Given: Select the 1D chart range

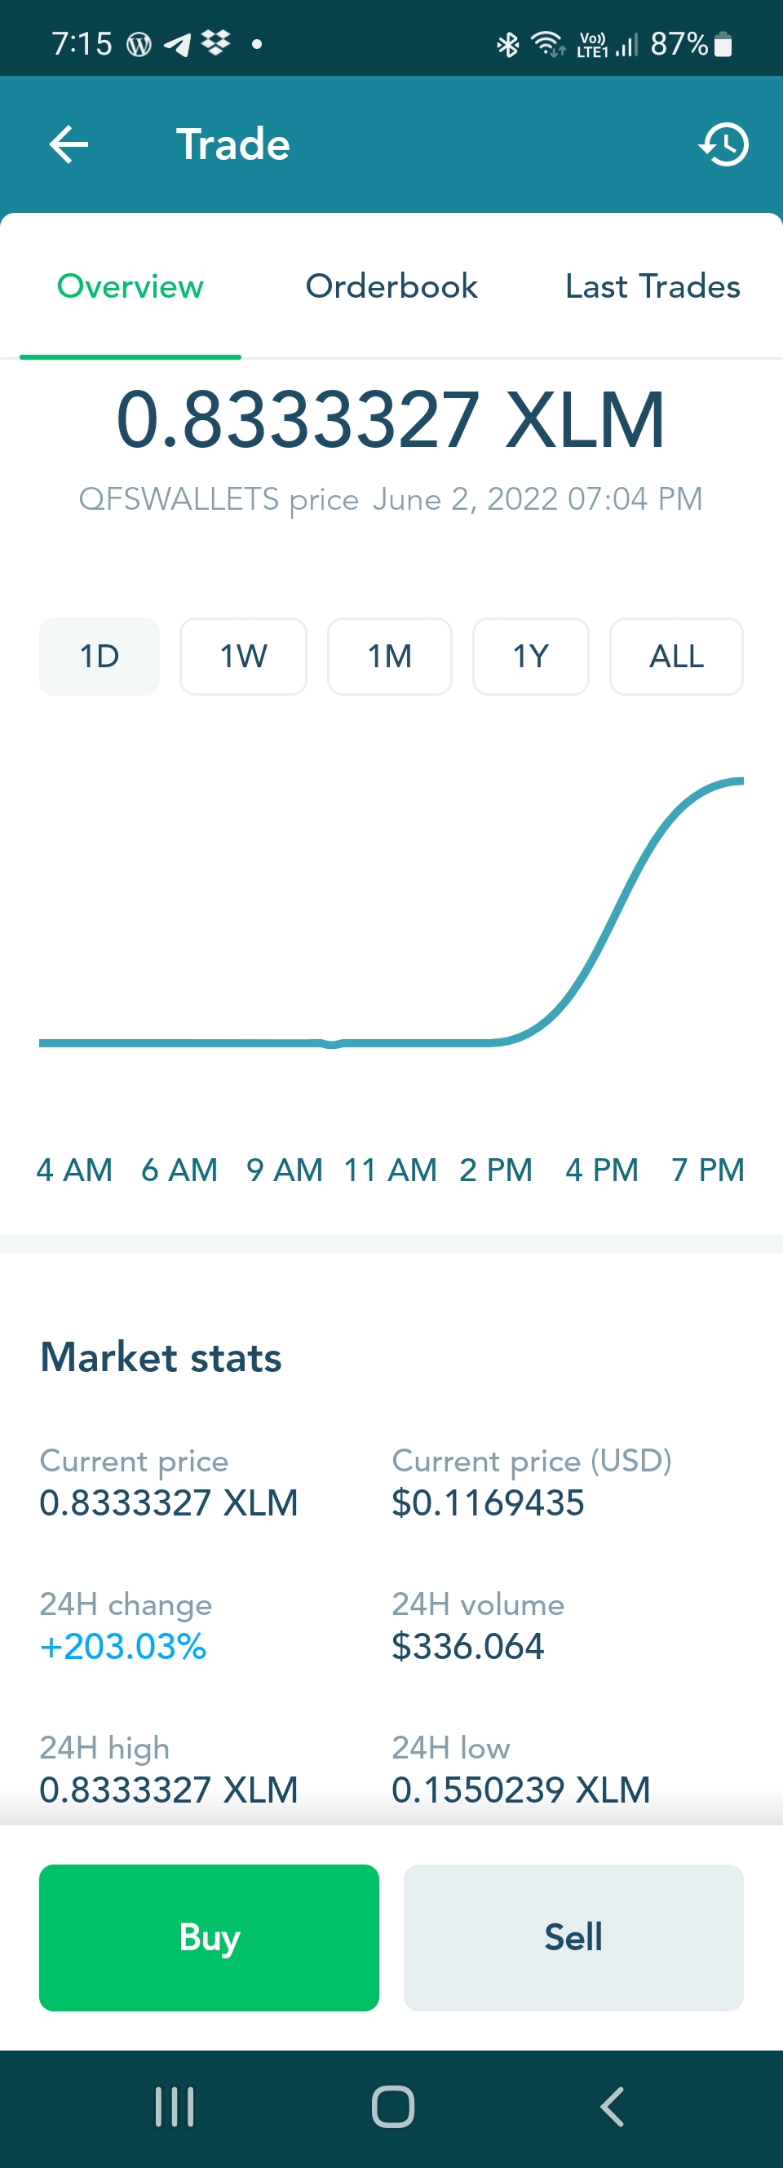Looking at the screenshot, I should coord(100,657).
